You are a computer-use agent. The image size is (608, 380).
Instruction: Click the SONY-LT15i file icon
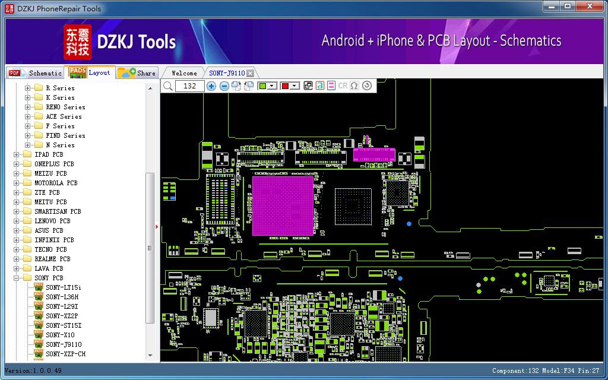click(x=39, y=287)
